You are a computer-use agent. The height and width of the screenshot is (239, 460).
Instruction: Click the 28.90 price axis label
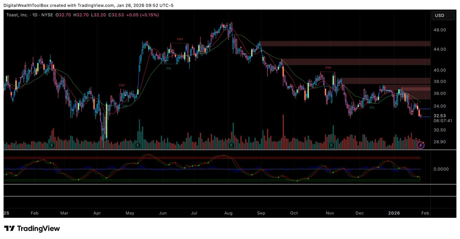click(440, 142)
